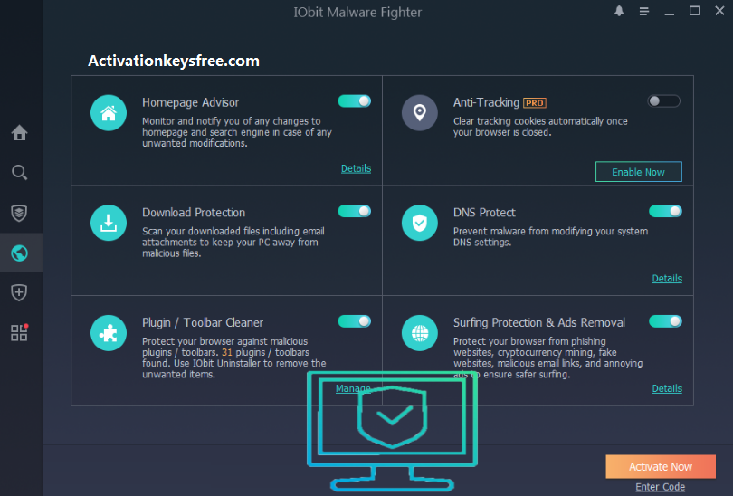Click the Surfing Protection globe icon
The width and height of the screenshot is (733, 496).
coord(419,333)
